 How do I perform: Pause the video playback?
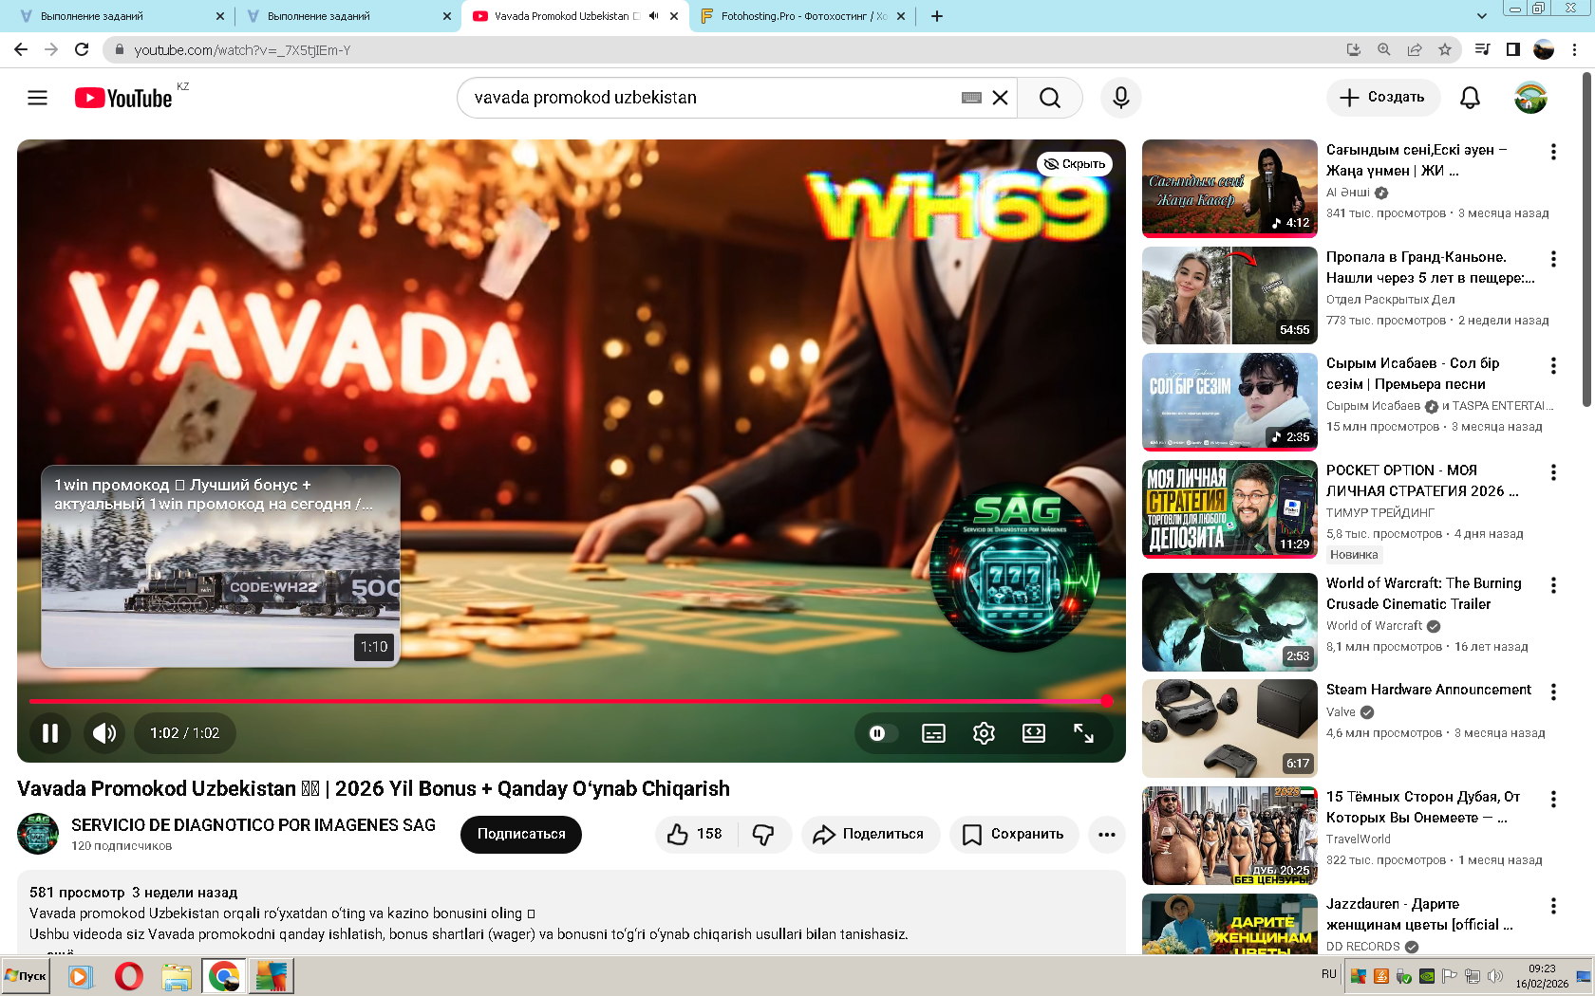50,732
